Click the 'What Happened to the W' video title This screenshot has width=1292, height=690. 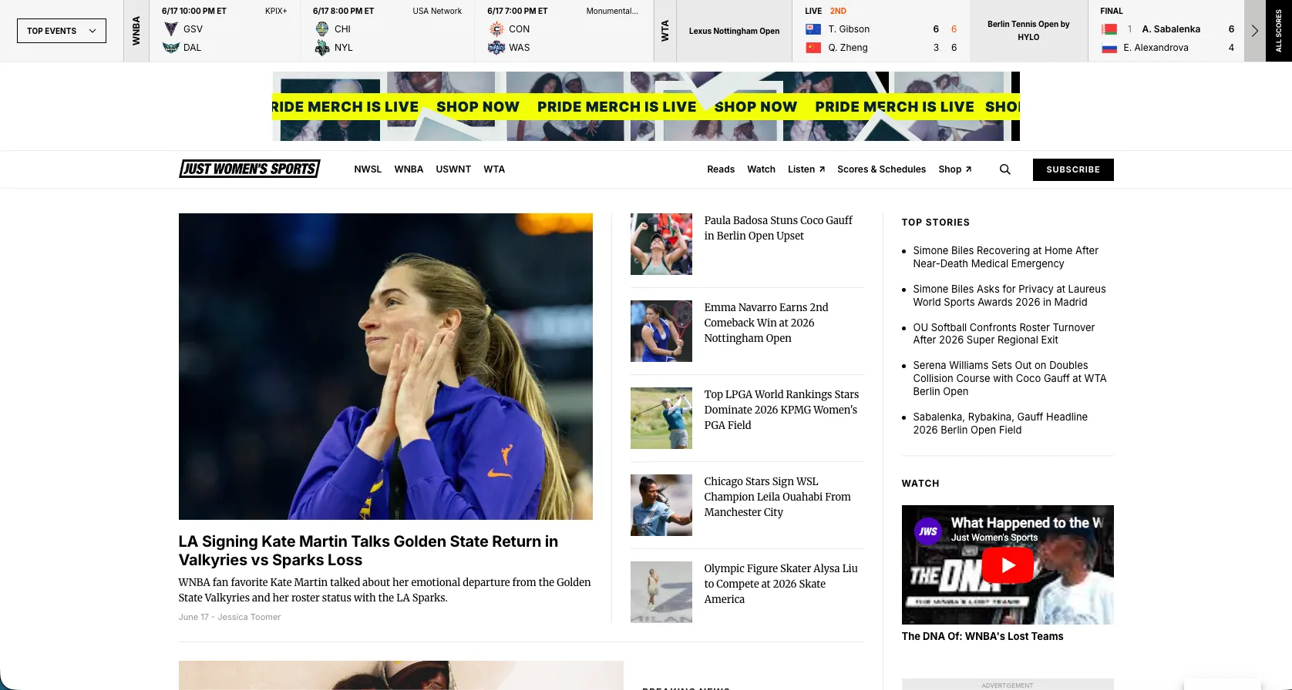click(x=1026, y=523)
